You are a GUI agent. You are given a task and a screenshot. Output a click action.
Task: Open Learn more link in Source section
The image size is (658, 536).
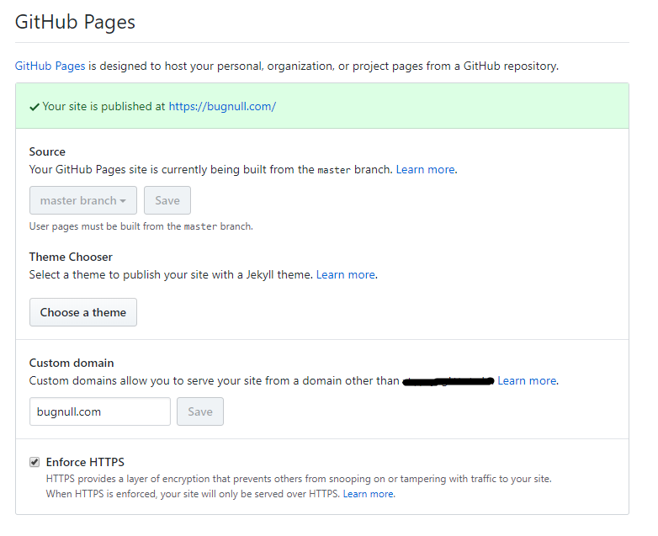(x=426, y=169)
